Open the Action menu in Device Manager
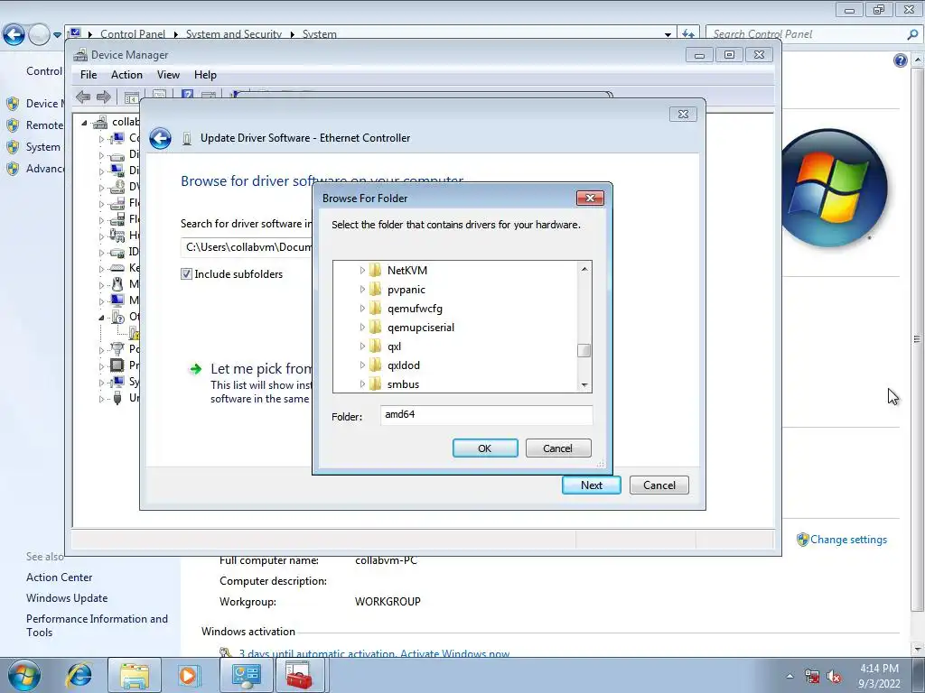This screenshot has width=925, height=693. click(x=126, y=75)
